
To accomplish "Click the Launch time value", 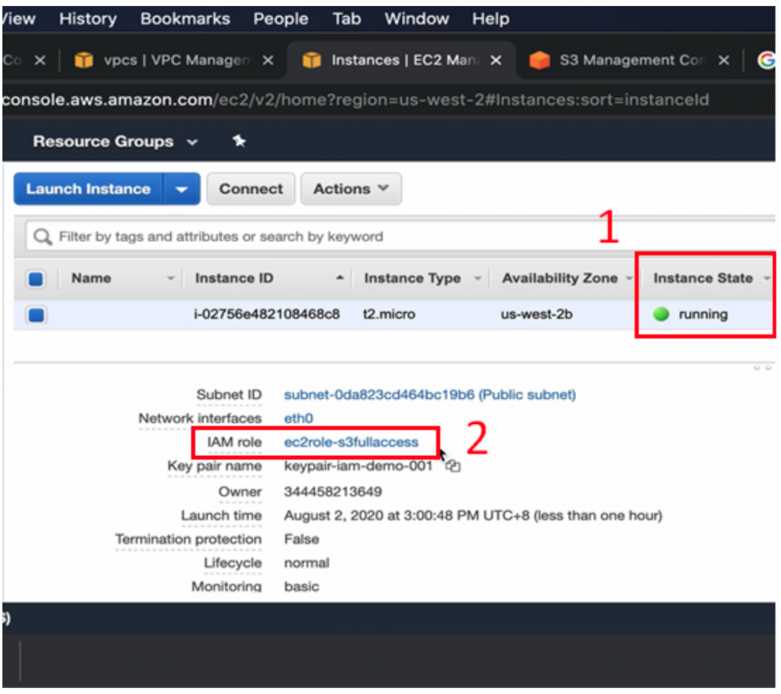I will 473,515.
